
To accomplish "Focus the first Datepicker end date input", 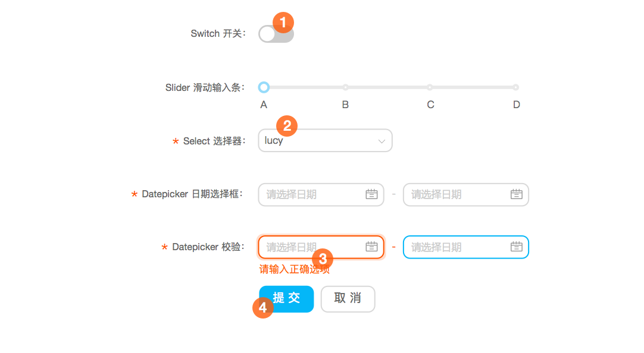I will 466,194.
